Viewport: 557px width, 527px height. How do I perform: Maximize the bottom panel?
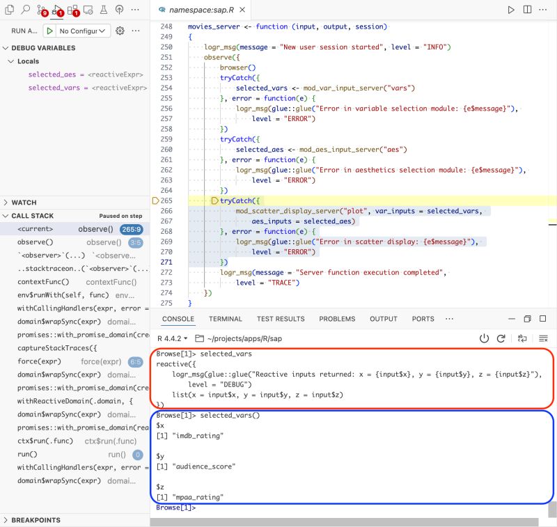pyautogui.click(x=543, y=319)
